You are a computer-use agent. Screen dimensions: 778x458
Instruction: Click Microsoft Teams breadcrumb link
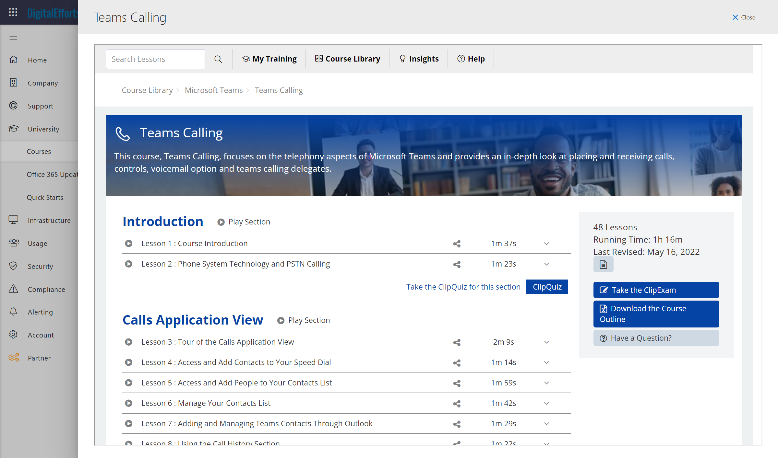coord(214,90)
